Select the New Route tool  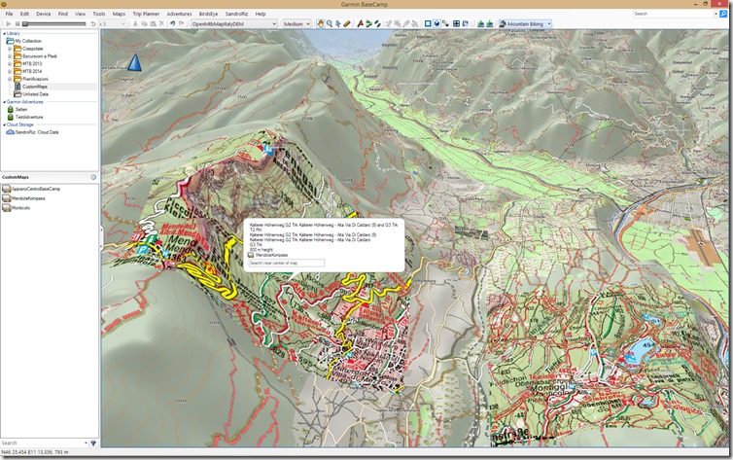coord(368,23)
